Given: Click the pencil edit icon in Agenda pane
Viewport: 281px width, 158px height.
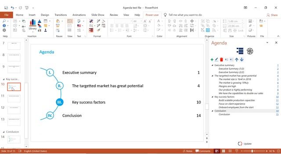Looking at the screenshot, I should pos(216,60).
